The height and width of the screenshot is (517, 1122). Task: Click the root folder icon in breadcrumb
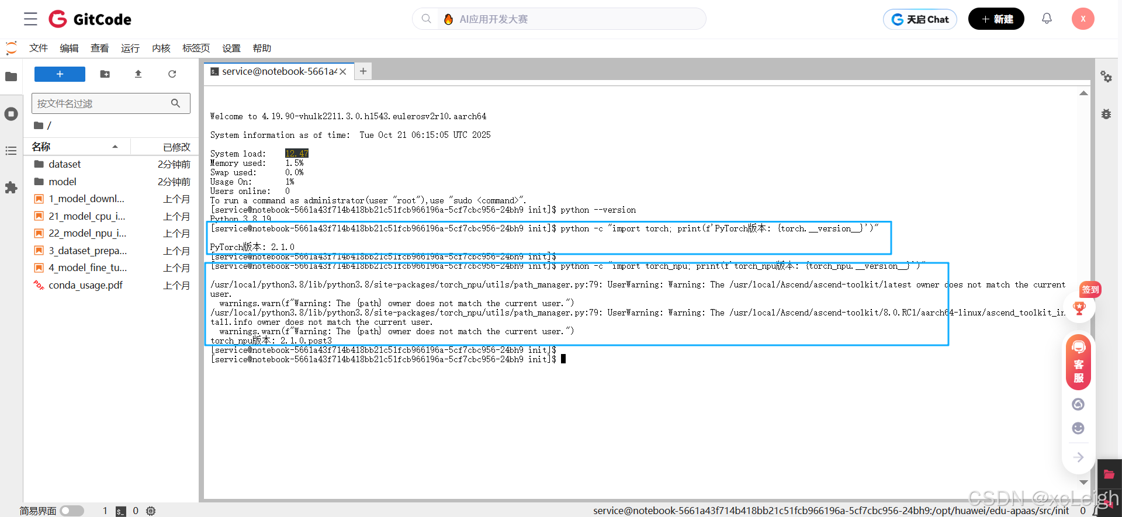[39, 125]
